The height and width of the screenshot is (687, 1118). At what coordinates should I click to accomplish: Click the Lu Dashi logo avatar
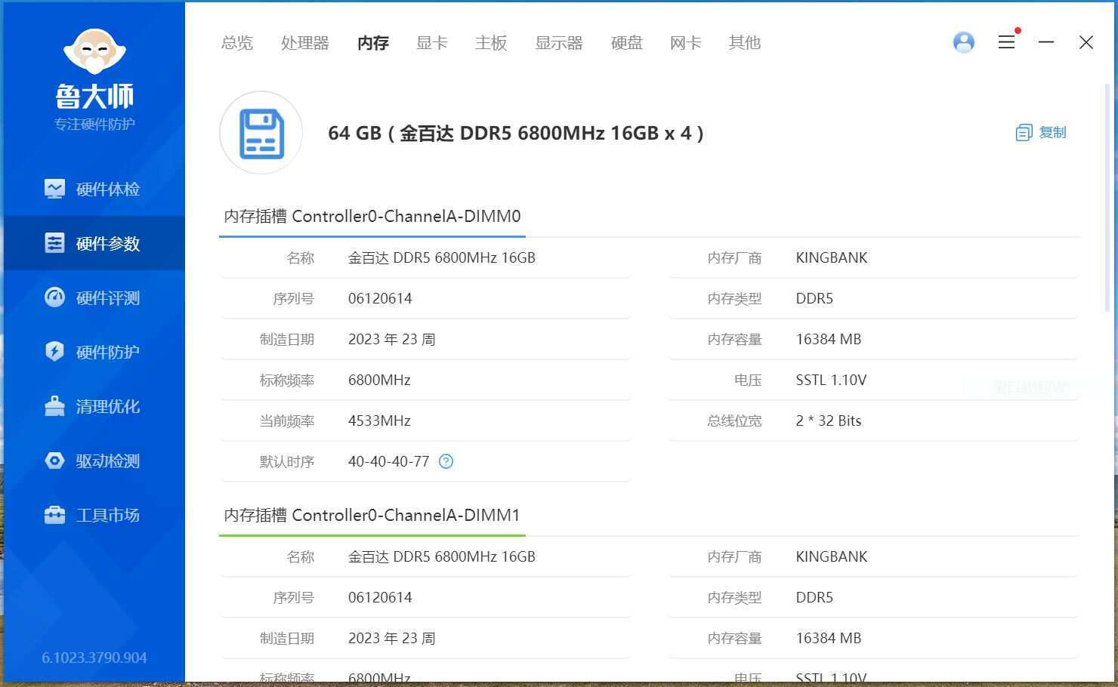94,51
